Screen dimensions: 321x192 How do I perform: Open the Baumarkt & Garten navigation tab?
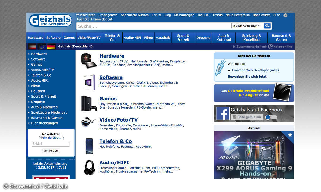(x=281, y=38)
